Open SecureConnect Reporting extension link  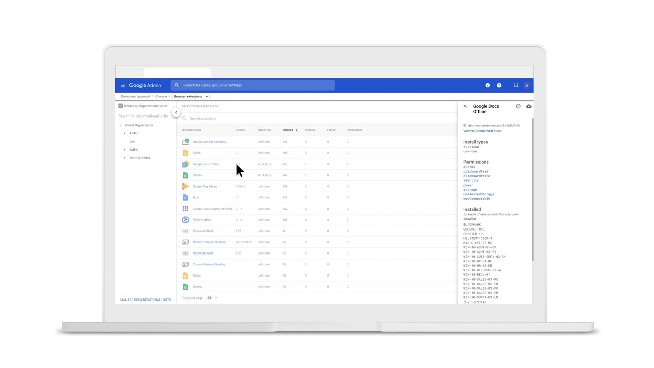[209, 142]
